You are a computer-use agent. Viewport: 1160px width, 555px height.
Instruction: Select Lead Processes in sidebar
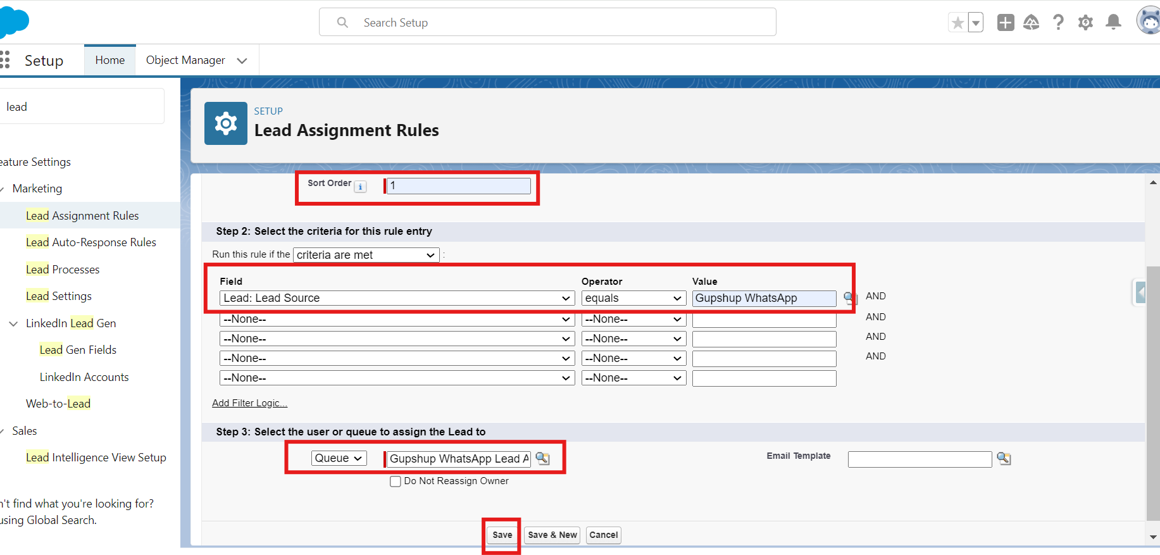[63, 270]
